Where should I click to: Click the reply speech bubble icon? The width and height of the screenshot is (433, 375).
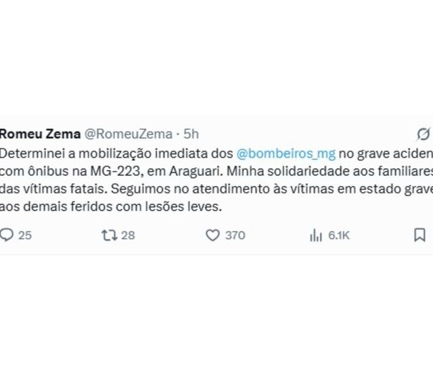(x=7, y=235)
